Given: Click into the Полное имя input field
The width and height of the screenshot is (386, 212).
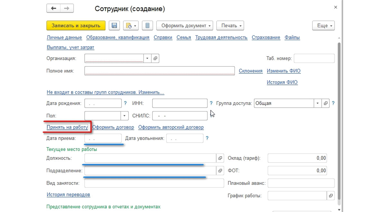Looking at the screenshot, I should 159,71.
